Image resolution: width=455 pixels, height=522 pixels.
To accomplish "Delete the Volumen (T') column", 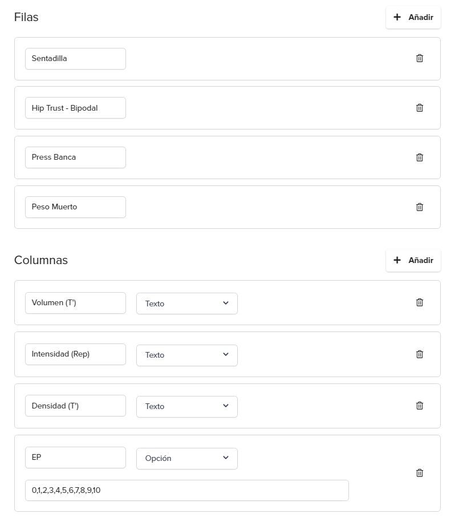I will (x=420, y=302).
